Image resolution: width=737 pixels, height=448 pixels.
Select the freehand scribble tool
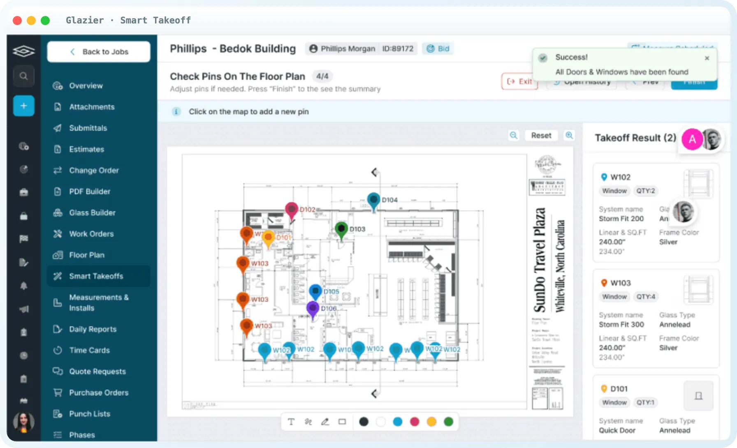[308, 422]
